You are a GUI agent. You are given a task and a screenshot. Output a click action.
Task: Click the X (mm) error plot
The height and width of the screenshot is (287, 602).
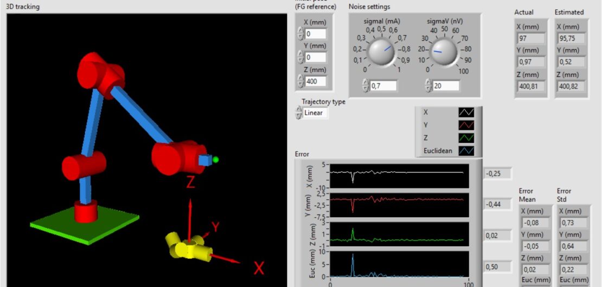point(399,176)
